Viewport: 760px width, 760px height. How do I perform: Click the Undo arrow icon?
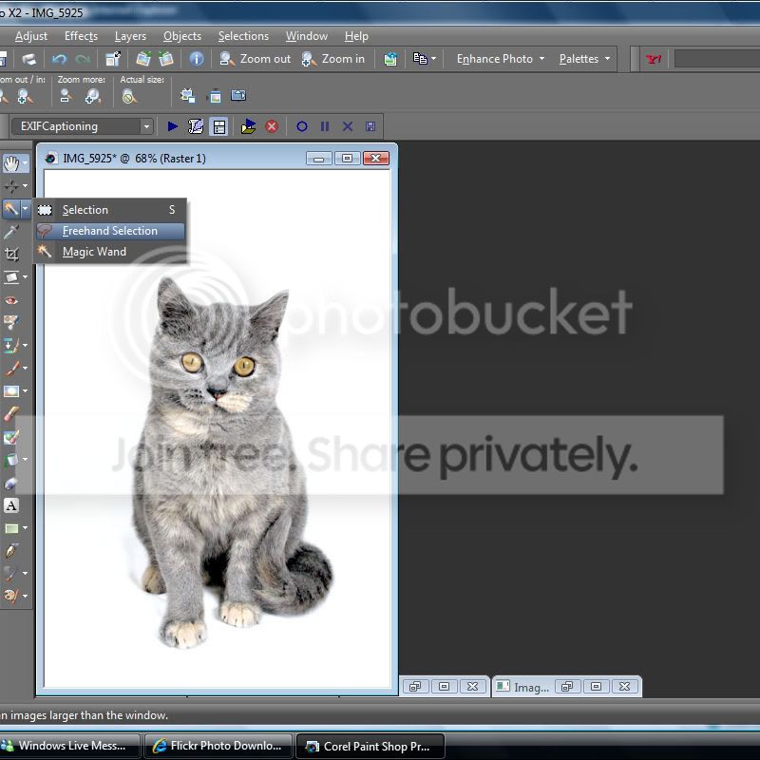click(59, 59)
